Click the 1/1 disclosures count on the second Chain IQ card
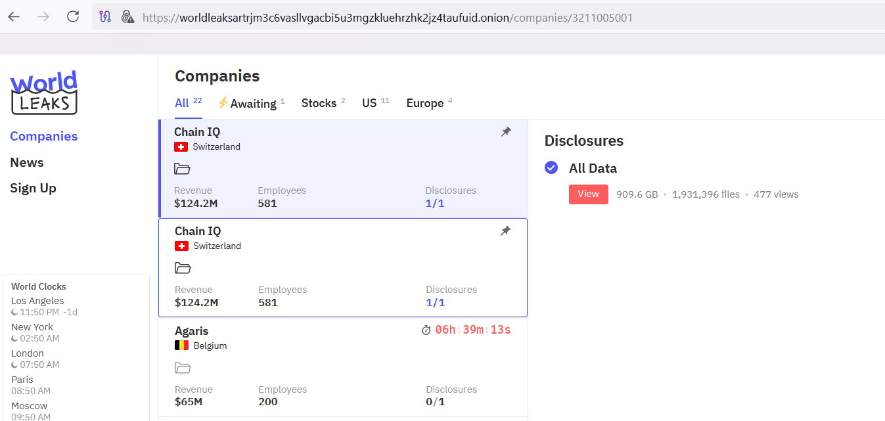 [436, 303]
